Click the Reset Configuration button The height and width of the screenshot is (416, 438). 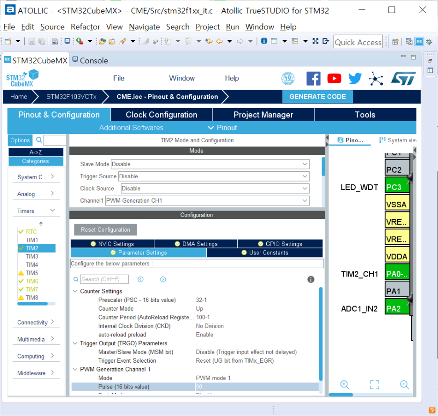click(x=105, y=230)
